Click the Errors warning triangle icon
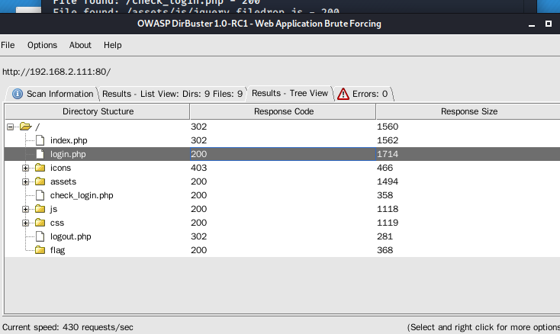This screenshot has height=334, width=560. [x=343, y=94]
